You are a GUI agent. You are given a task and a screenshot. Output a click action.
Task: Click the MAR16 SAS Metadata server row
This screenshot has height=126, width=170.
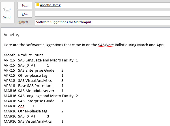[x=34, y=91]
